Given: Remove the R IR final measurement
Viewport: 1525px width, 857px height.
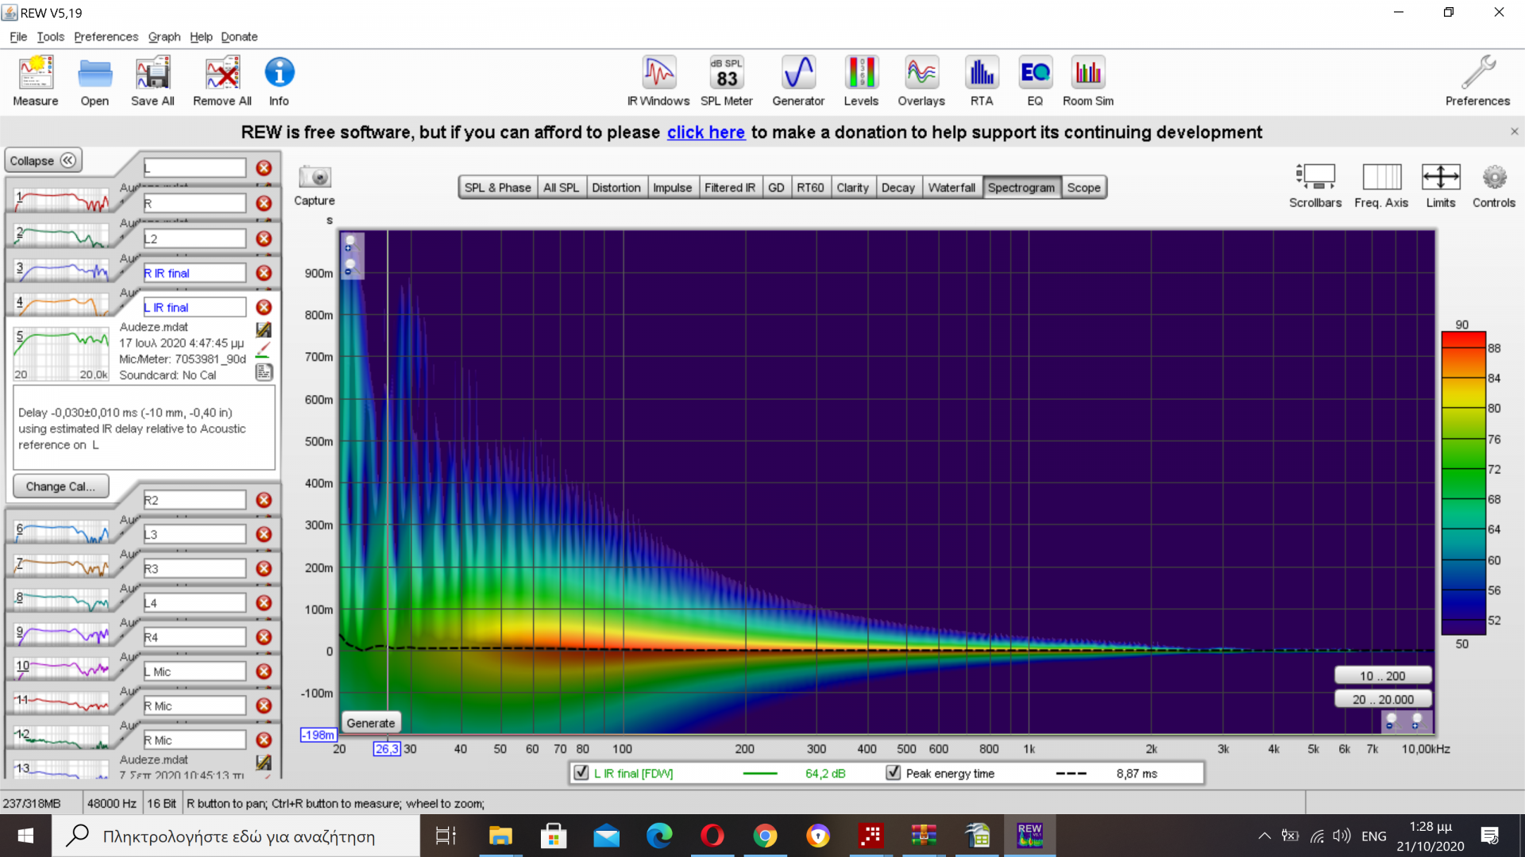Looking at the screenshot, I should 264,273.
